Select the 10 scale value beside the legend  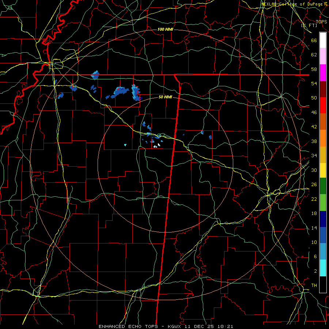pos(314,242)
